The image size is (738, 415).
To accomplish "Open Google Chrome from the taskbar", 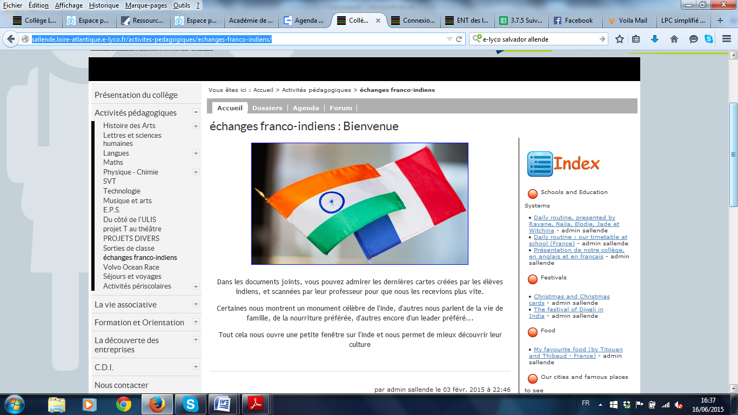I will [x=124, y=404].
